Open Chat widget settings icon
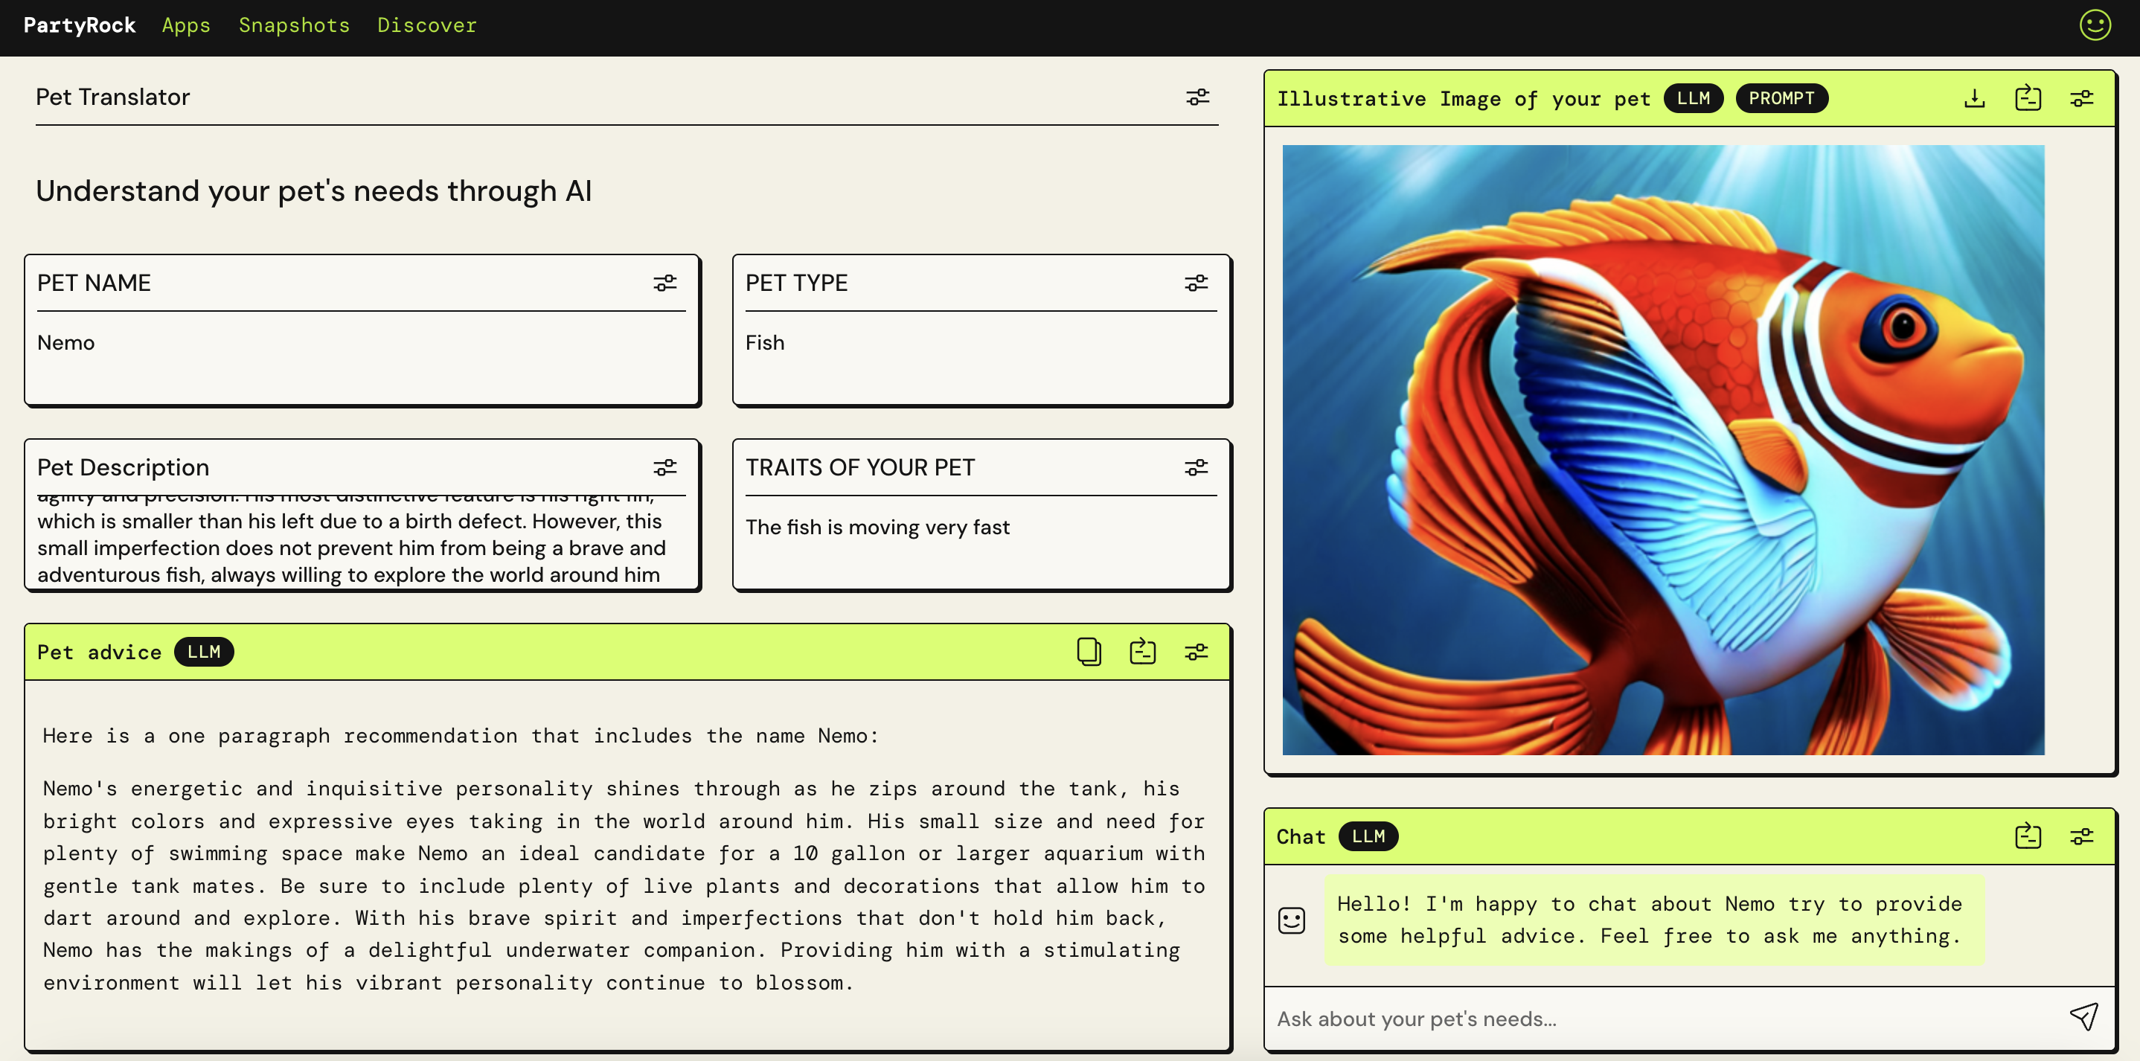 pos(2081,836)
